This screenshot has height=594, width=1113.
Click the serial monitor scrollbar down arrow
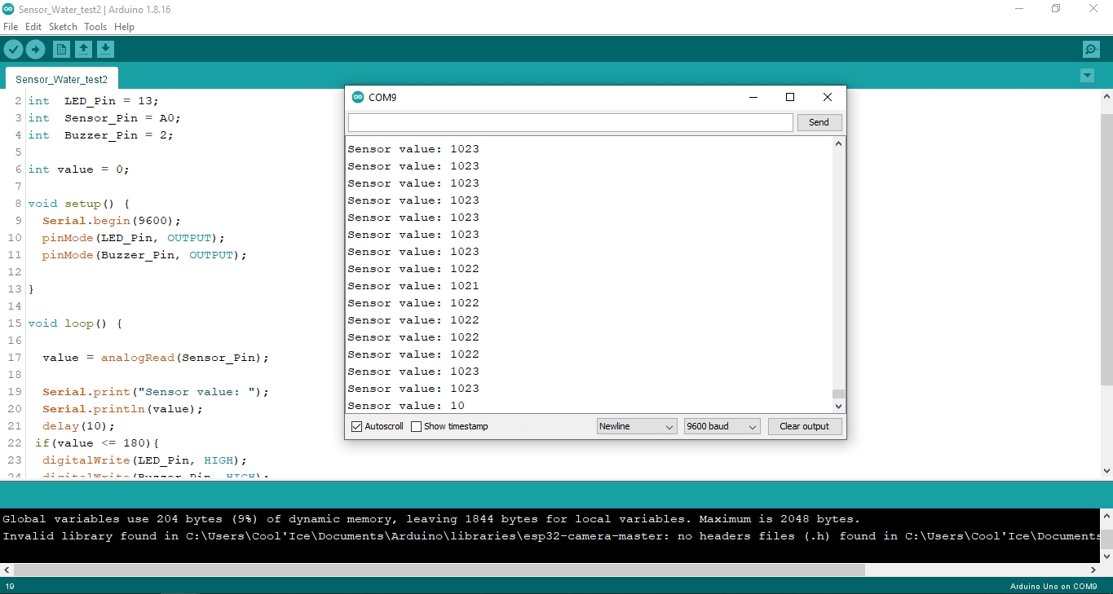point(838,406)
